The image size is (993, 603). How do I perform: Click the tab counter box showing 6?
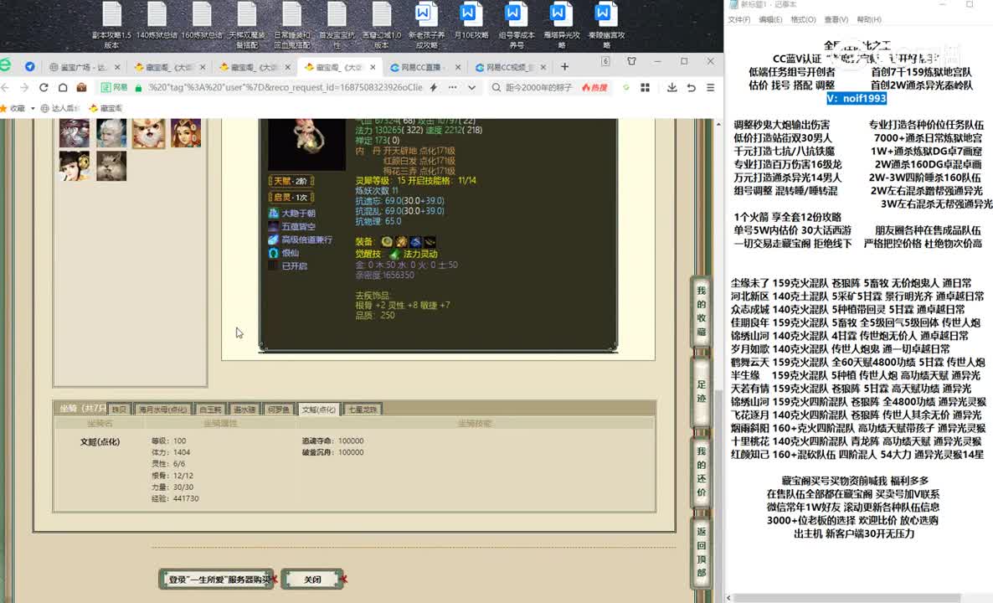605,61
